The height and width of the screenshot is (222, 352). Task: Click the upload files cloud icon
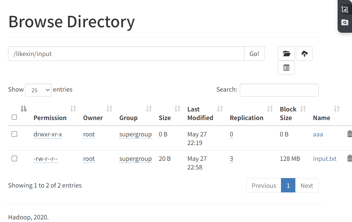click(304, 53)
